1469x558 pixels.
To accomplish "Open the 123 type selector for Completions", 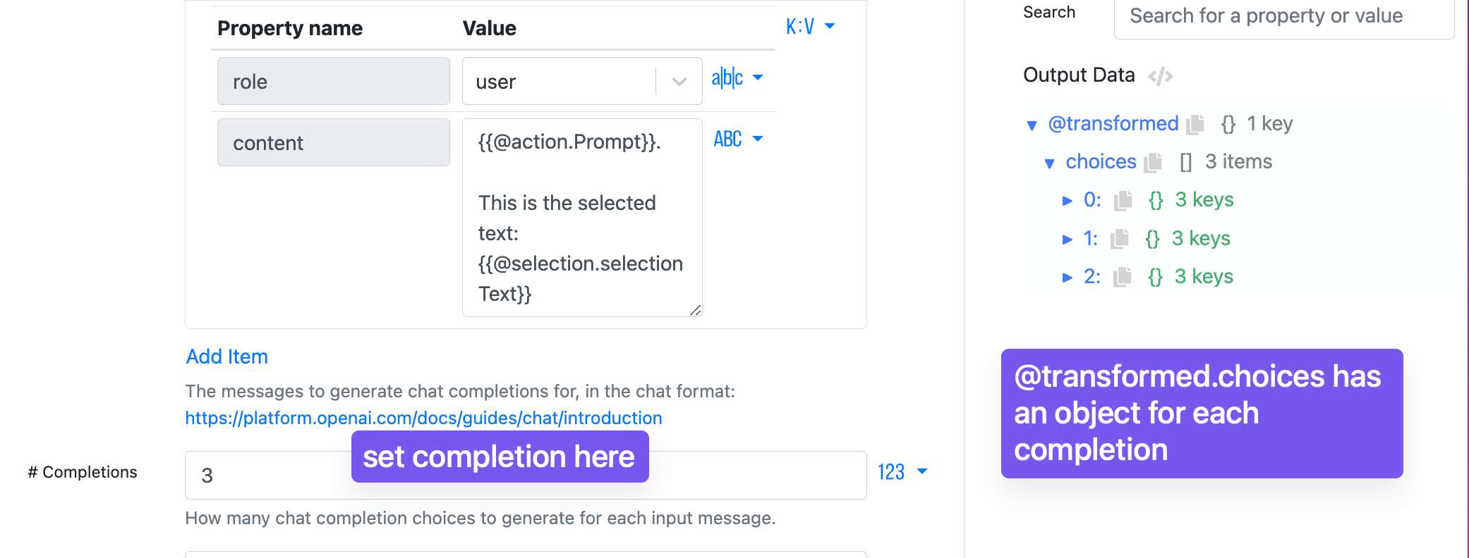I will [902, 472].
